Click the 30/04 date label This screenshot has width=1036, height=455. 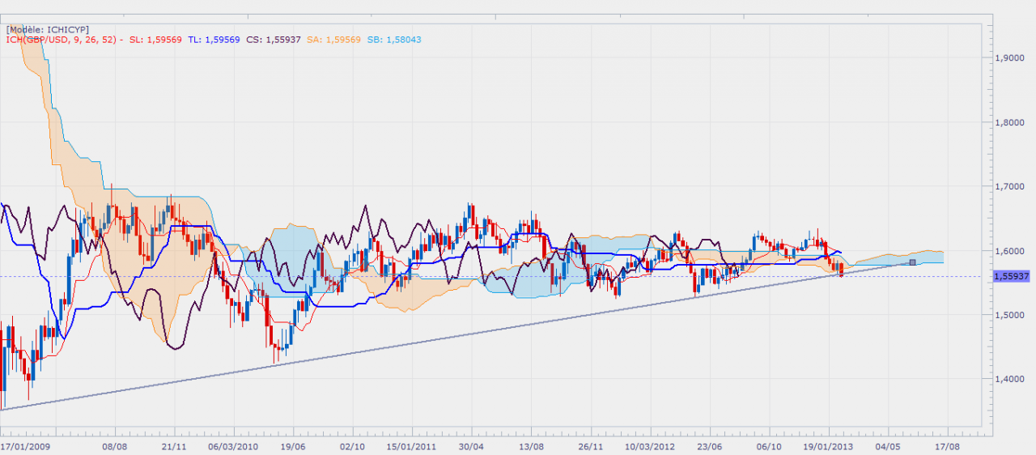coord(471,446)
